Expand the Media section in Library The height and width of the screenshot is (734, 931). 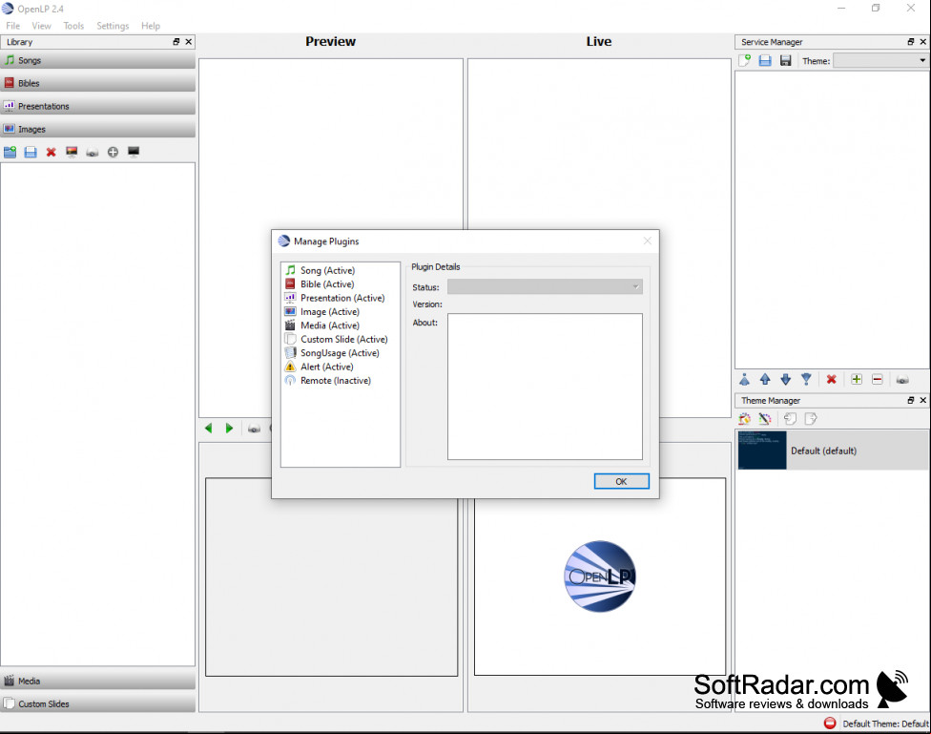(98, 682)
